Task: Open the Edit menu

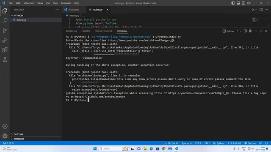Action: (x=18, y=3)
